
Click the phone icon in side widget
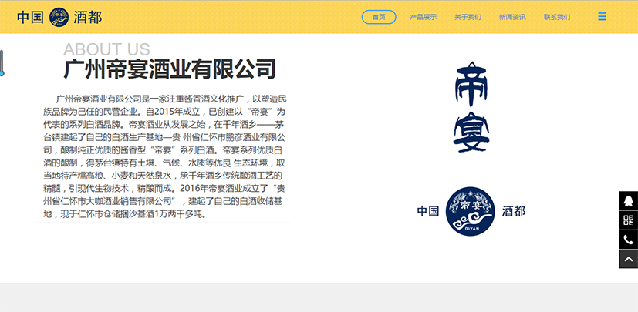click(629, 240)
